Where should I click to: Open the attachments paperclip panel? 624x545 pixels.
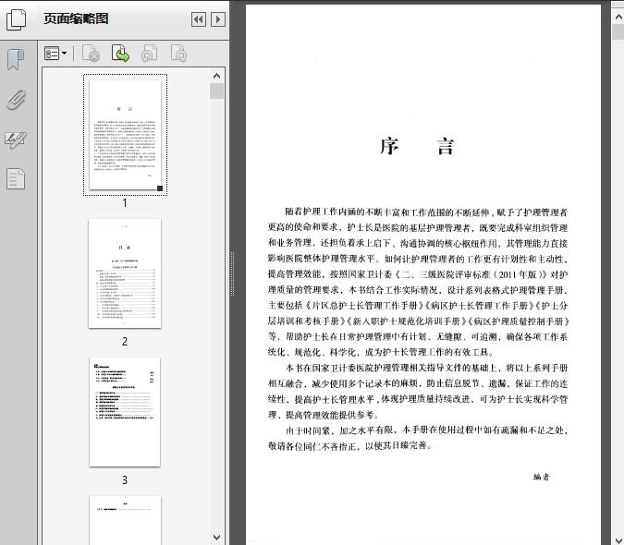[x=16, y=100]
